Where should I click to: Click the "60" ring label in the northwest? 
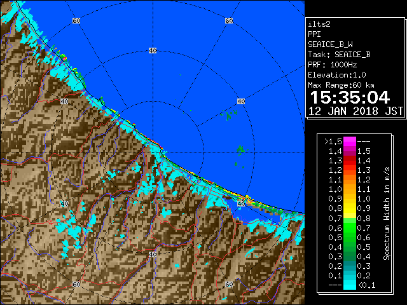click(x=76, y=20)
